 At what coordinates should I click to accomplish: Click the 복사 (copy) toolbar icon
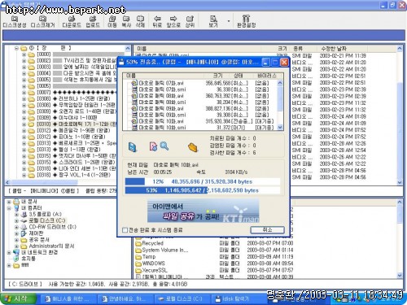click(x=126, y=19)
